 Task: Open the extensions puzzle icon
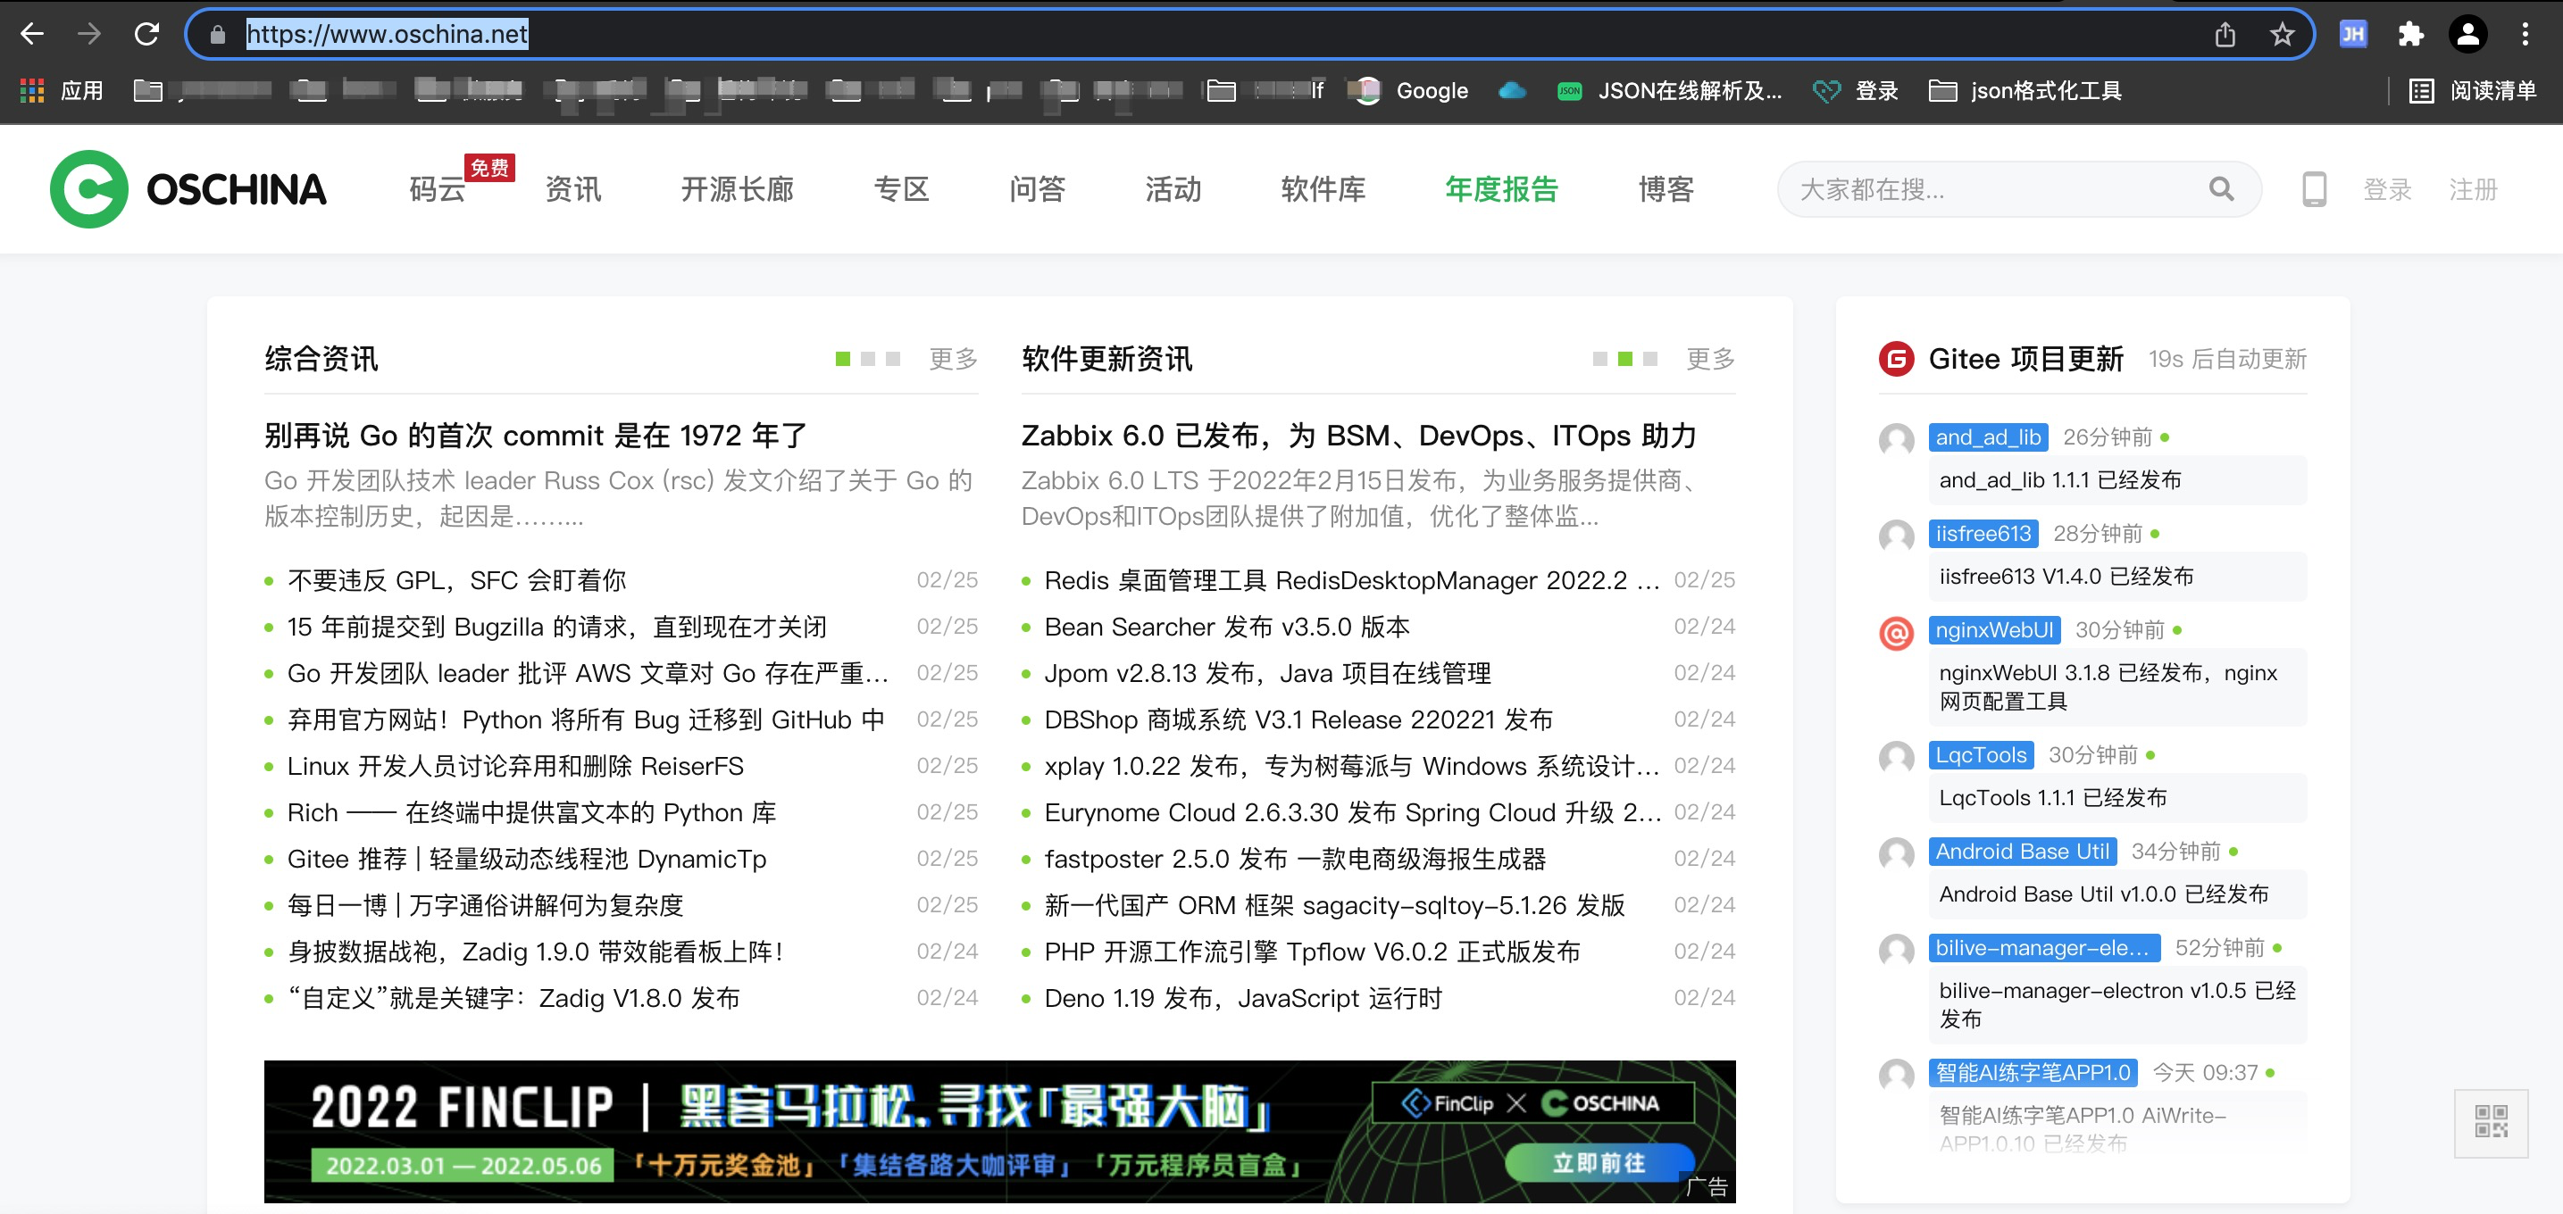click(2411, 35)
